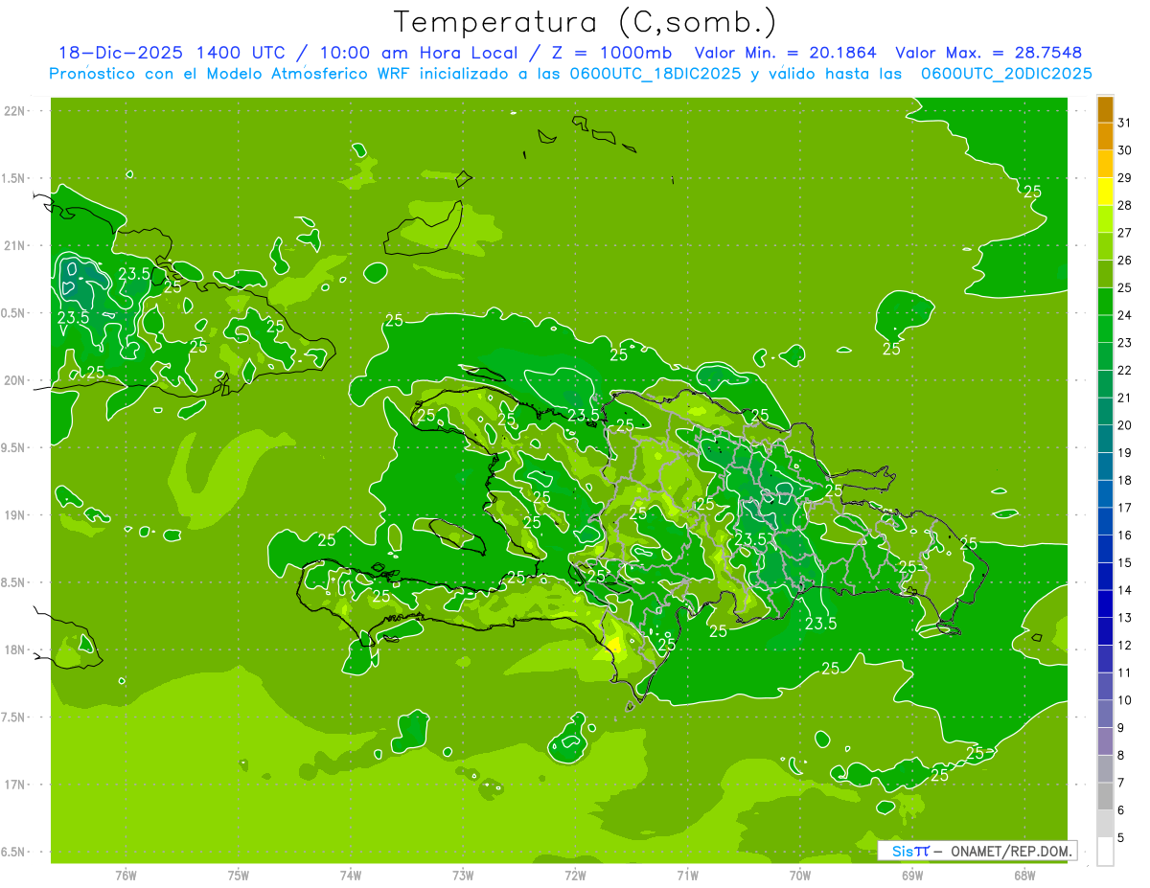Image resolution: width=1150 pixels, height=888 pixels.
Task: Click the "Temperatura (C,somb.)" map title
Action: (585, 22)
